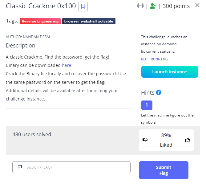This screenshot has height=184, width=206.
Task: Like the challenge with thumbs up
Action: [187, 140]
